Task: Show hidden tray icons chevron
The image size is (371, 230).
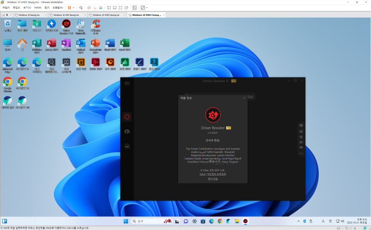Action: click(x=298, y=221)
